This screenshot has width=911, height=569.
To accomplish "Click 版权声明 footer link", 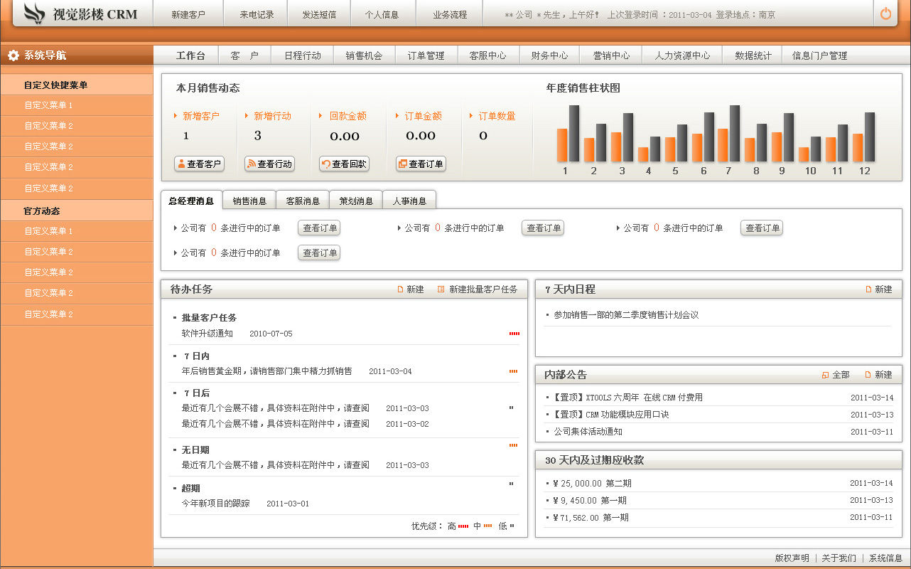I will 792,558.
